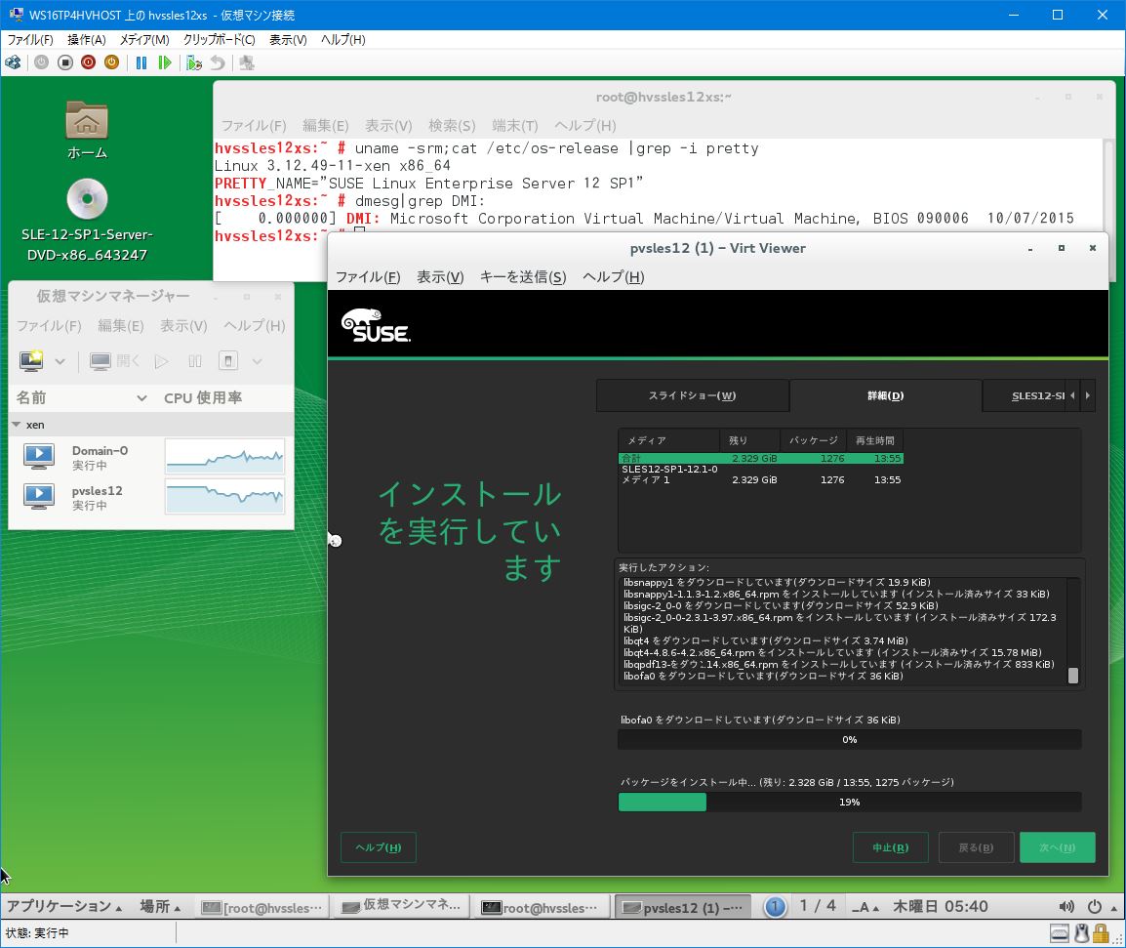
Task: Open 操作(A) menu in Hyper-V window
Action: pyautogui.click(x=87, y=39)
